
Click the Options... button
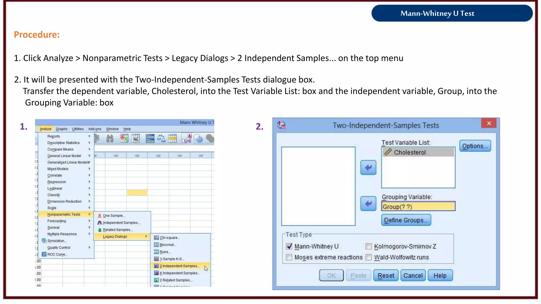tap(475, 146)
